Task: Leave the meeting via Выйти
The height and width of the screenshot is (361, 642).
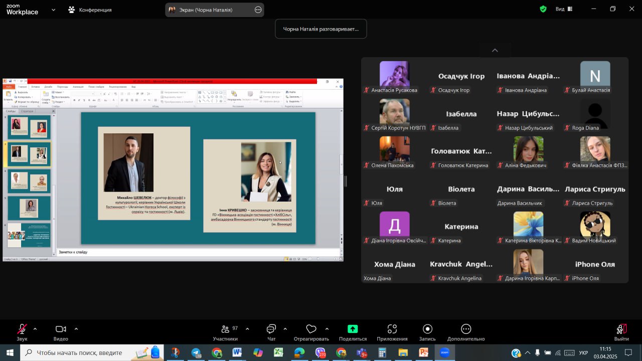Action: [621, 329]
